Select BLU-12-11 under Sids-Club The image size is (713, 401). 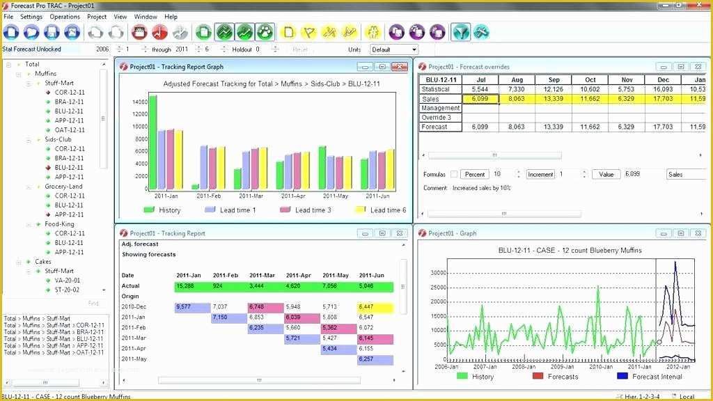(69, 168)
